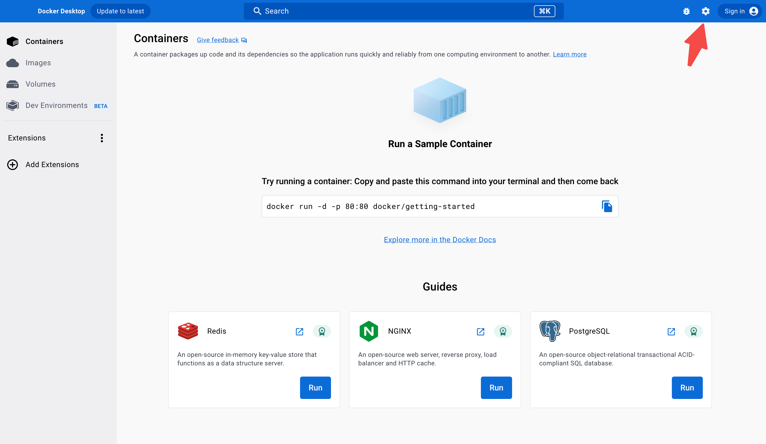Toggle the Redis guide trophy/badge icon
This screenshot has width=766, height=444.
pyautogui.click(x=322, y=332)
